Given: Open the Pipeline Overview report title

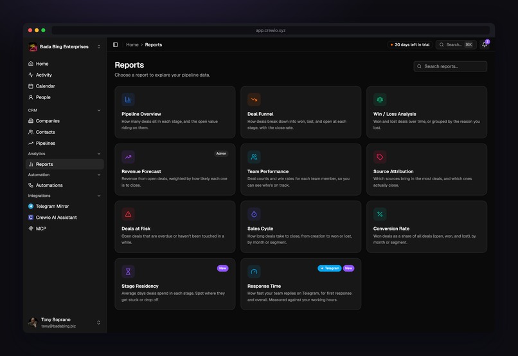Looking at the screenshot, I should (141, 114).
